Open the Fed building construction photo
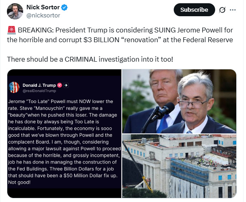Screen dimensions: 246x202 (x=179, y=166)
